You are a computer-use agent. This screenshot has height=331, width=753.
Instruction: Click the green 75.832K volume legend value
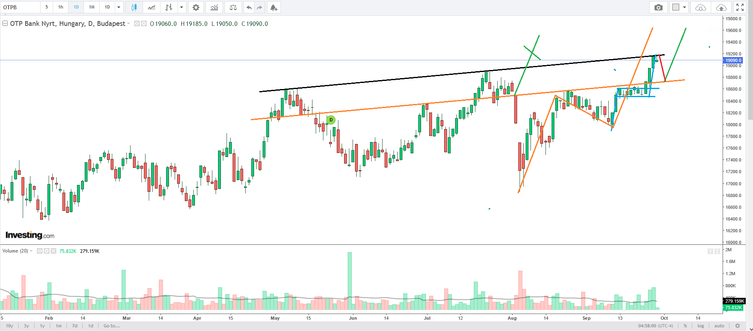(x=68, y=251)
